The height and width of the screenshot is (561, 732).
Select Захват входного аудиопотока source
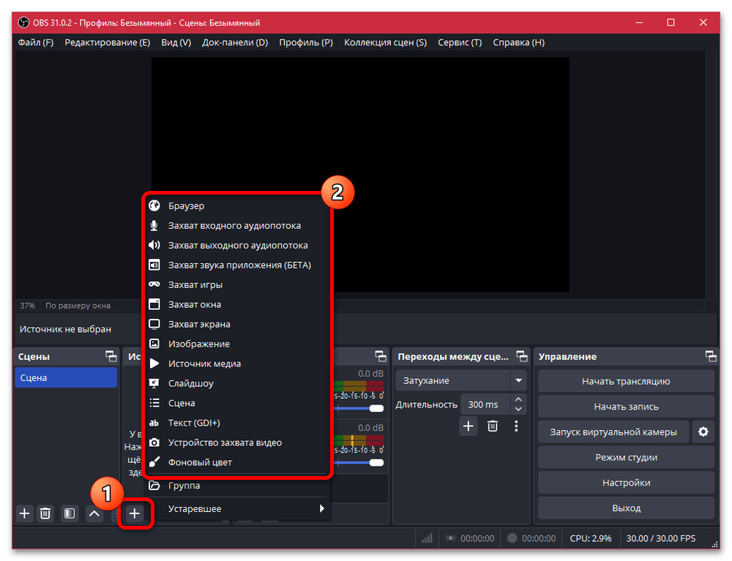point(236,225)
